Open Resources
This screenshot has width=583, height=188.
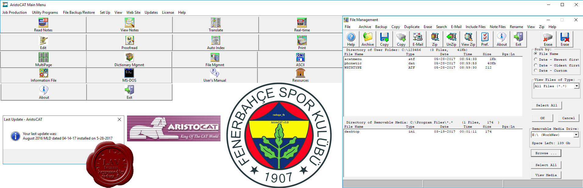point(300,76)
